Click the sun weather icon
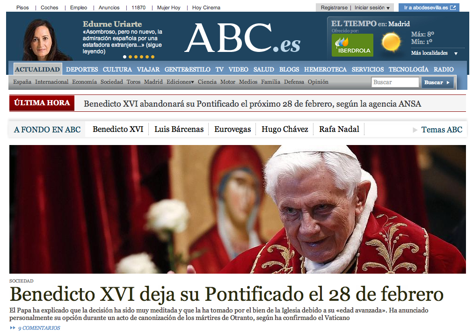 tap(391, 42)
